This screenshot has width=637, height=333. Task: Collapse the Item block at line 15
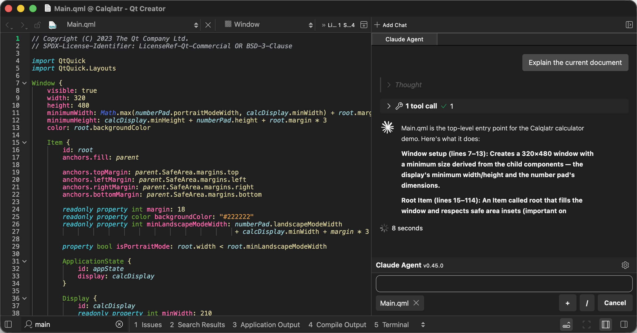(25, 142)
